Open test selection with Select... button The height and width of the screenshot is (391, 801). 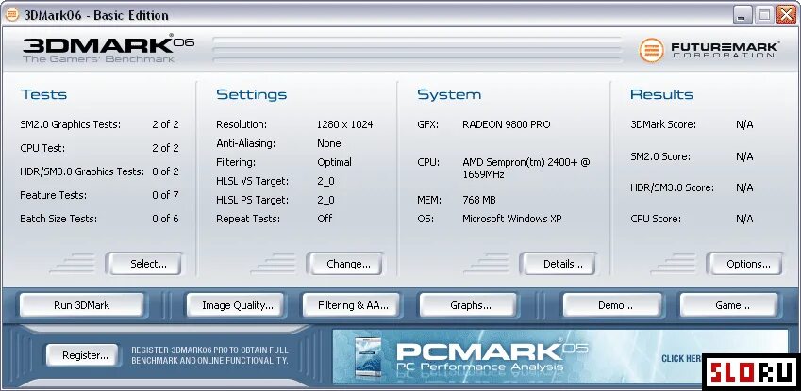(143, 264)
